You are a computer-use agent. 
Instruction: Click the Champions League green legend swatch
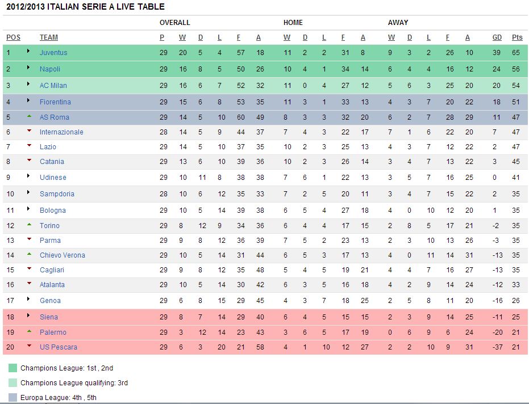pyautogui.click(x=13, y=368)
